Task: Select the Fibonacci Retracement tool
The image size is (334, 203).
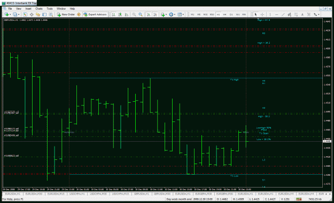Action: (x=296, y=14)
